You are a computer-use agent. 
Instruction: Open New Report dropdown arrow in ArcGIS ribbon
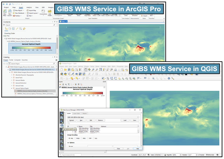pos(23,10)
